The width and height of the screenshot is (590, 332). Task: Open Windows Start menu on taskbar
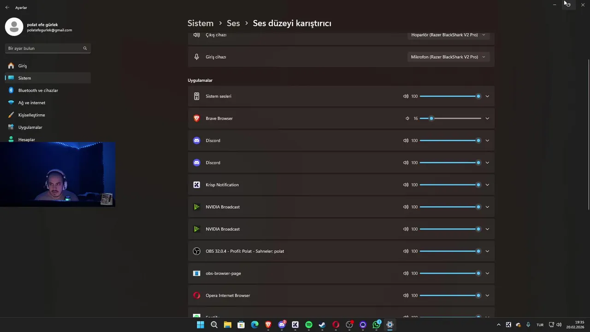pos(200,325)
